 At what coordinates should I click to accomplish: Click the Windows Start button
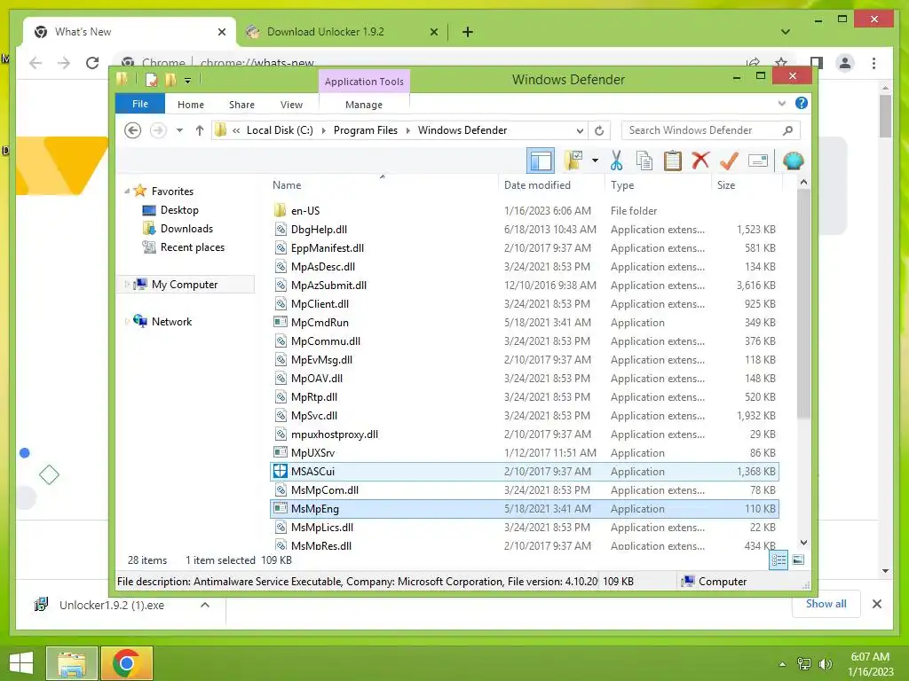coord(21,663)
